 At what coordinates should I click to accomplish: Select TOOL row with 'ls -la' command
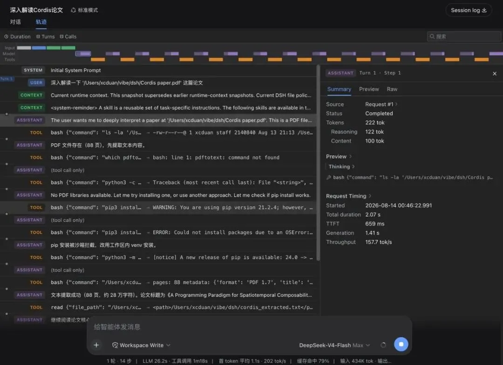(158, 133)
